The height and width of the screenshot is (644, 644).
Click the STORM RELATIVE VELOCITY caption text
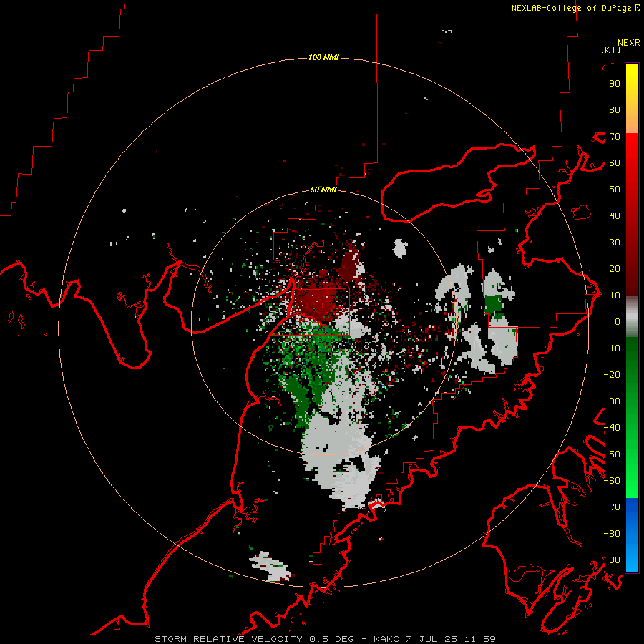(230, 639)
